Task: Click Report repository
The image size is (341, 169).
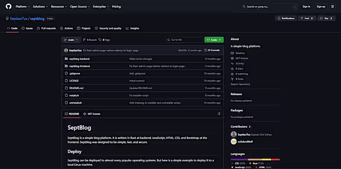Action: tap(240, 84)
